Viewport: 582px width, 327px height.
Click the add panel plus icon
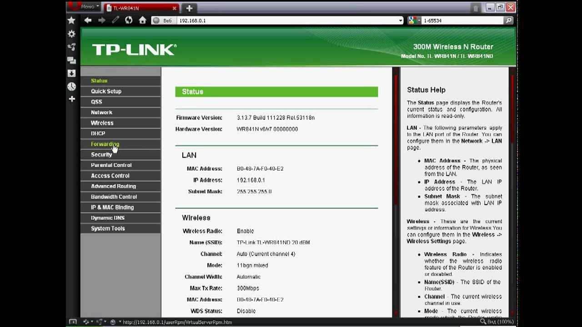[x=71, y=99]
